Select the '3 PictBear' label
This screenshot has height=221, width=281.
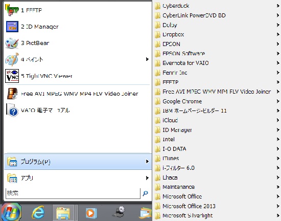click(35, 43)
